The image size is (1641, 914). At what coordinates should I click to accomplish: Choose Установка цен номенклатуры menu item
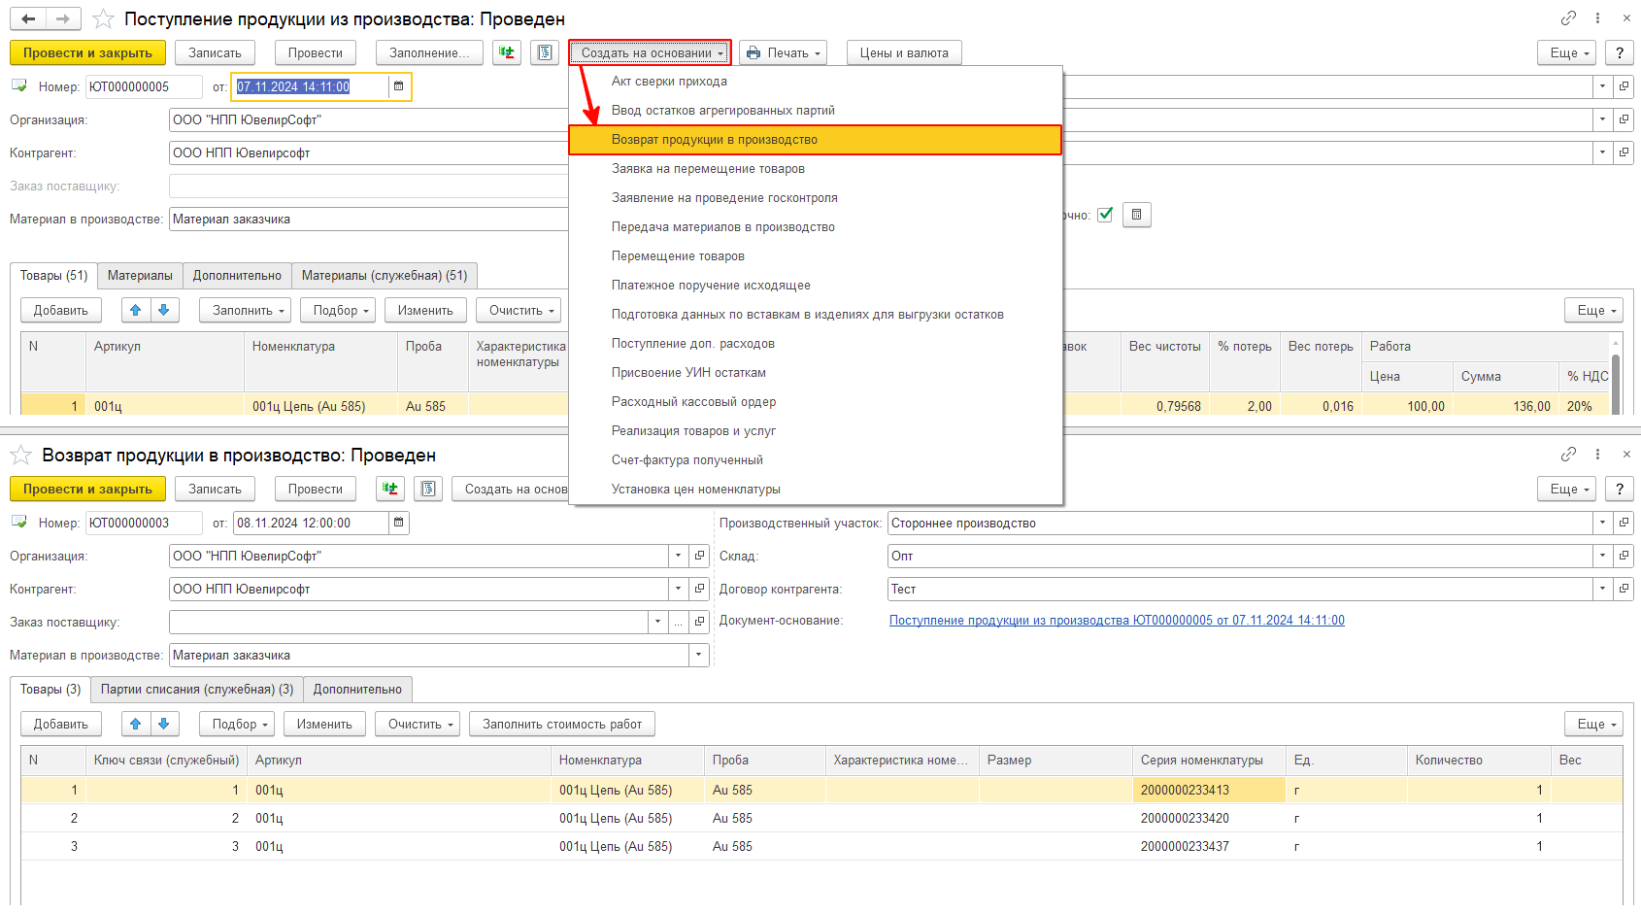(x=815, y=490)
